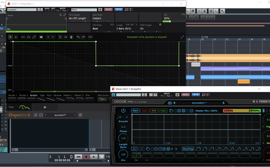Open the Dodge Pro preset list icon

click(x=170, y=103)
